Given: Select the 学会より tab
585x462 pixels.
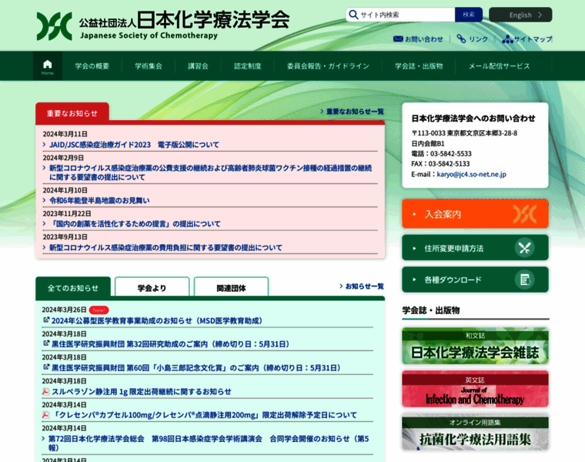Looking at the screenshot, I should coord(152,288).
